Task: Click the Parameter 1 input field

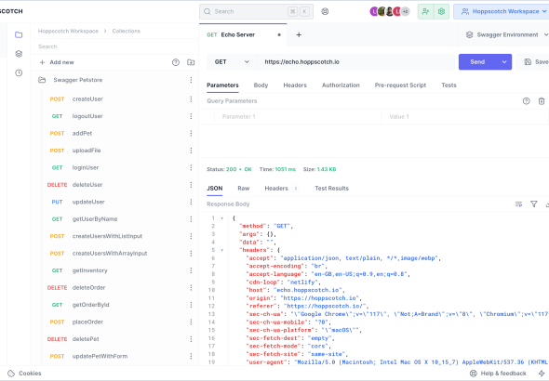Action: (x=298, y=117)
